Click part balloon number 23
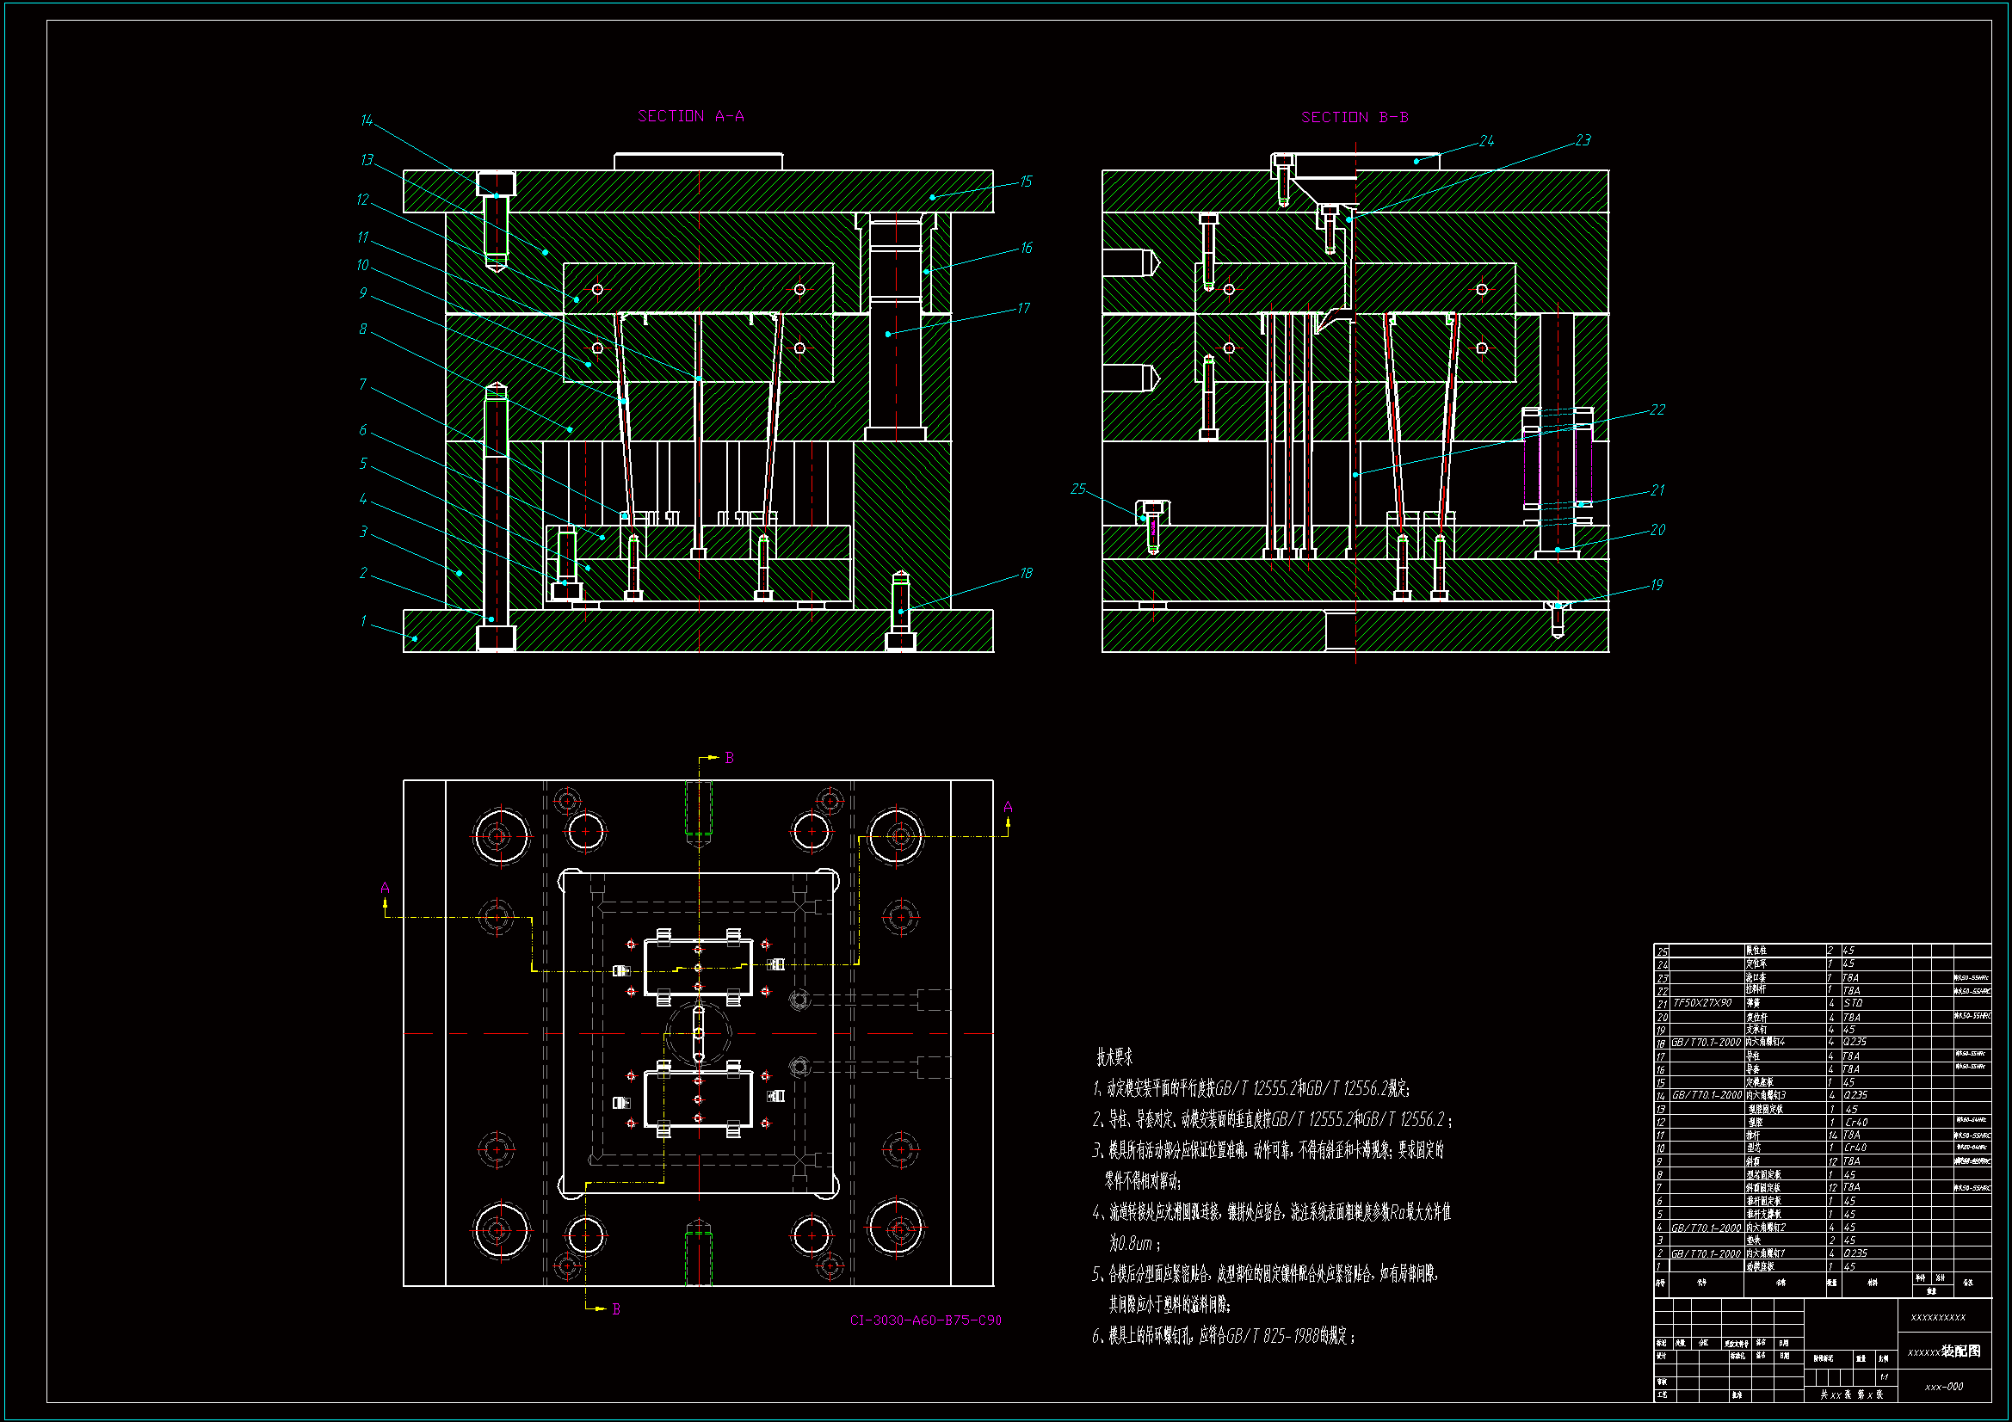This screenshot has width=2012, height=1422. (x=1582, y=140)
